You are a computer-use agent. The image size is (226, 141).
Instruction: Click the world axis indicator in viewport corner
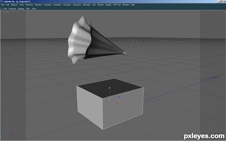click(10, 131)
